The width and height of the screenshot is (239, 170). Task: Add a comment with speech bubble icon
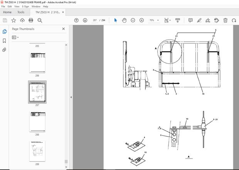pyautogui.click(x=190, y=20)
